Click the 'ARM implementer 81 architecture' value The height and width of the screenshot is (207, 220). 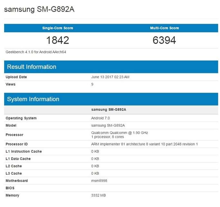tap(144, 144)
